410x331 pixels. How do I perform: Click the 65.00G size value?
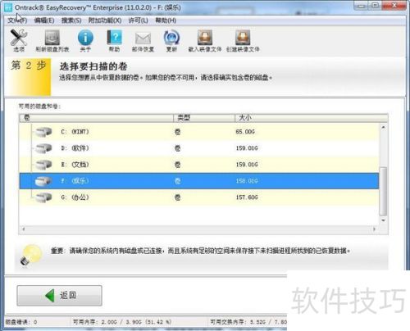point(245,132)
